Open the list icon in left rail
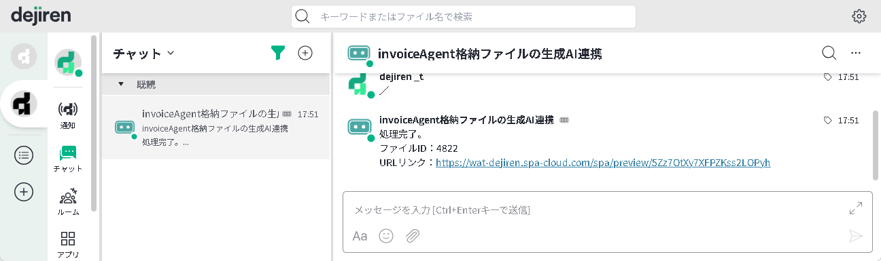The width and height of the screenshot is (881, 261). point(24,155)
